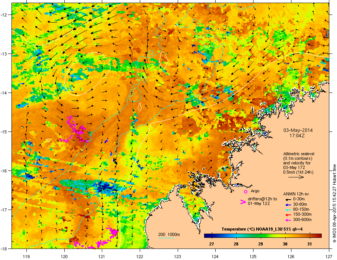Click the temperature colorbar at 29 degrees
The image size is (337, 260).
coord(260,236)
